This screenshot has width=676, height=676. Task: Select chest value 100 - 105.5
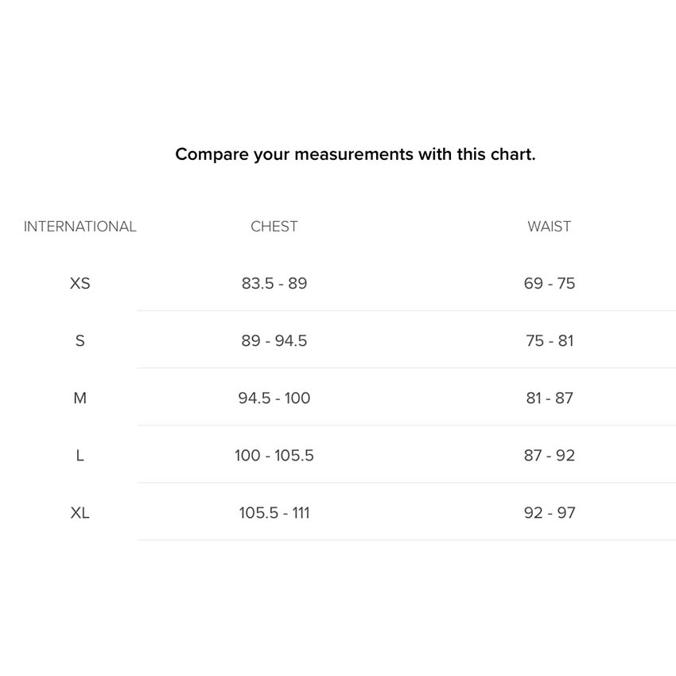tap(274, 455)
